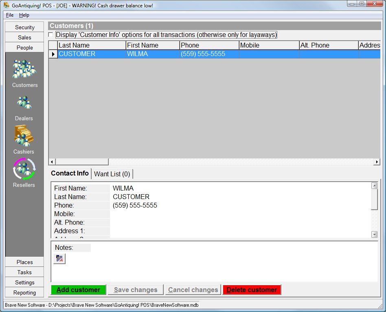Select the (559) 555-5555 grid cell

point(210,54)
